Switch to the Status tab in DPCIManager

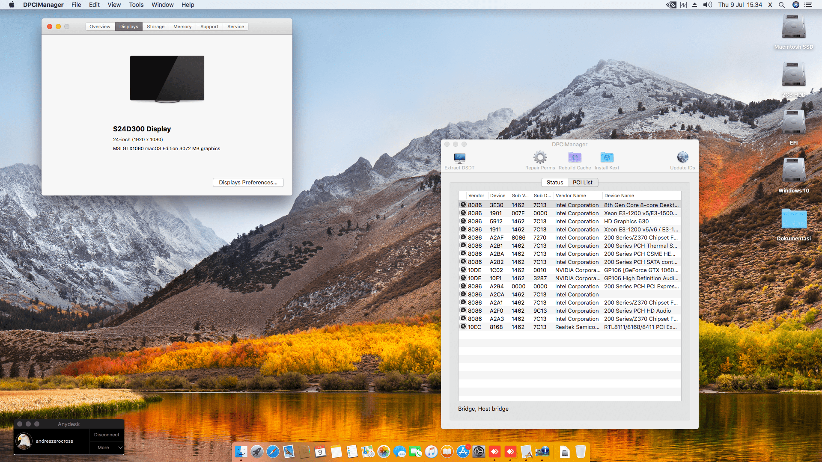click(x=555, y=182)
